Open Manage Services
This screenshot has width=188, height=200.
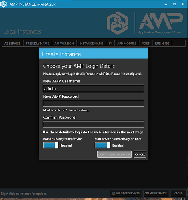(x=126, y=193)
